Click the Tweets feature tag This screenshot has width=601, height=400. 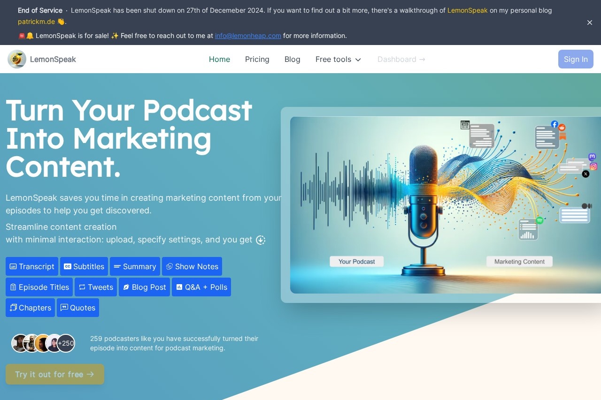96,287
